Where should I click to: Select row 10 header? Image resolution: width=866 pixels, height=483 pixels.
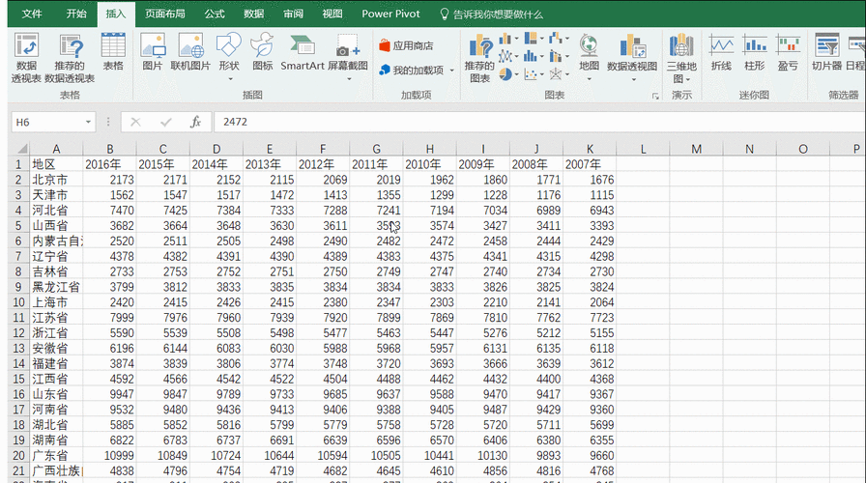pyautogui.click(x=18, y=302)
